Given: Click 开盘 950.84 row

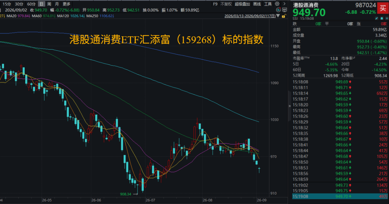Looking at the screenshot, I should click(x=340, y=41).
